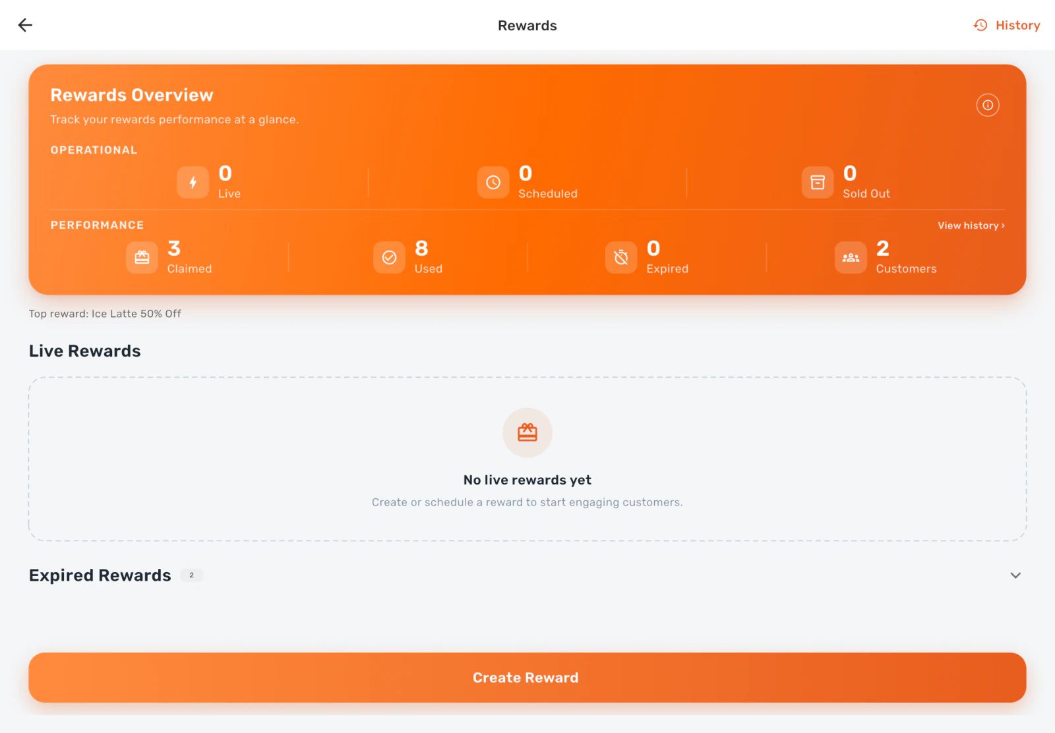Viewport: 1055px width, 733px height.
Task: Click the 'Claimed' count value 3
Action: tap(174, 249)
